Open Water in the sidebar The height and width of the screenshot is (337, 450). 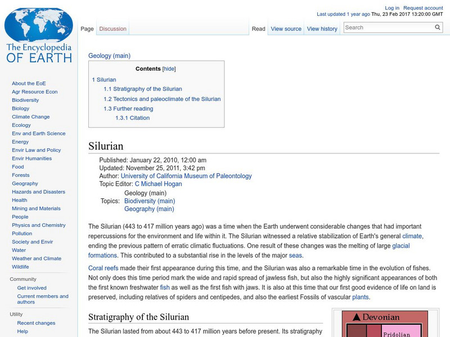19,250
